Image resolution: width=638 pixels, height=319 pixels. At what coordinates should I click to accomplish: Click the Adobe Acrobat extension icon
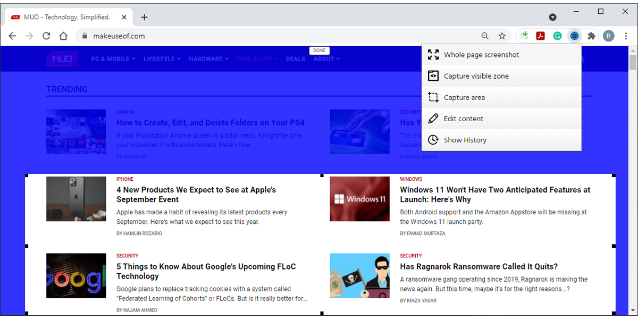coord(540,36)
